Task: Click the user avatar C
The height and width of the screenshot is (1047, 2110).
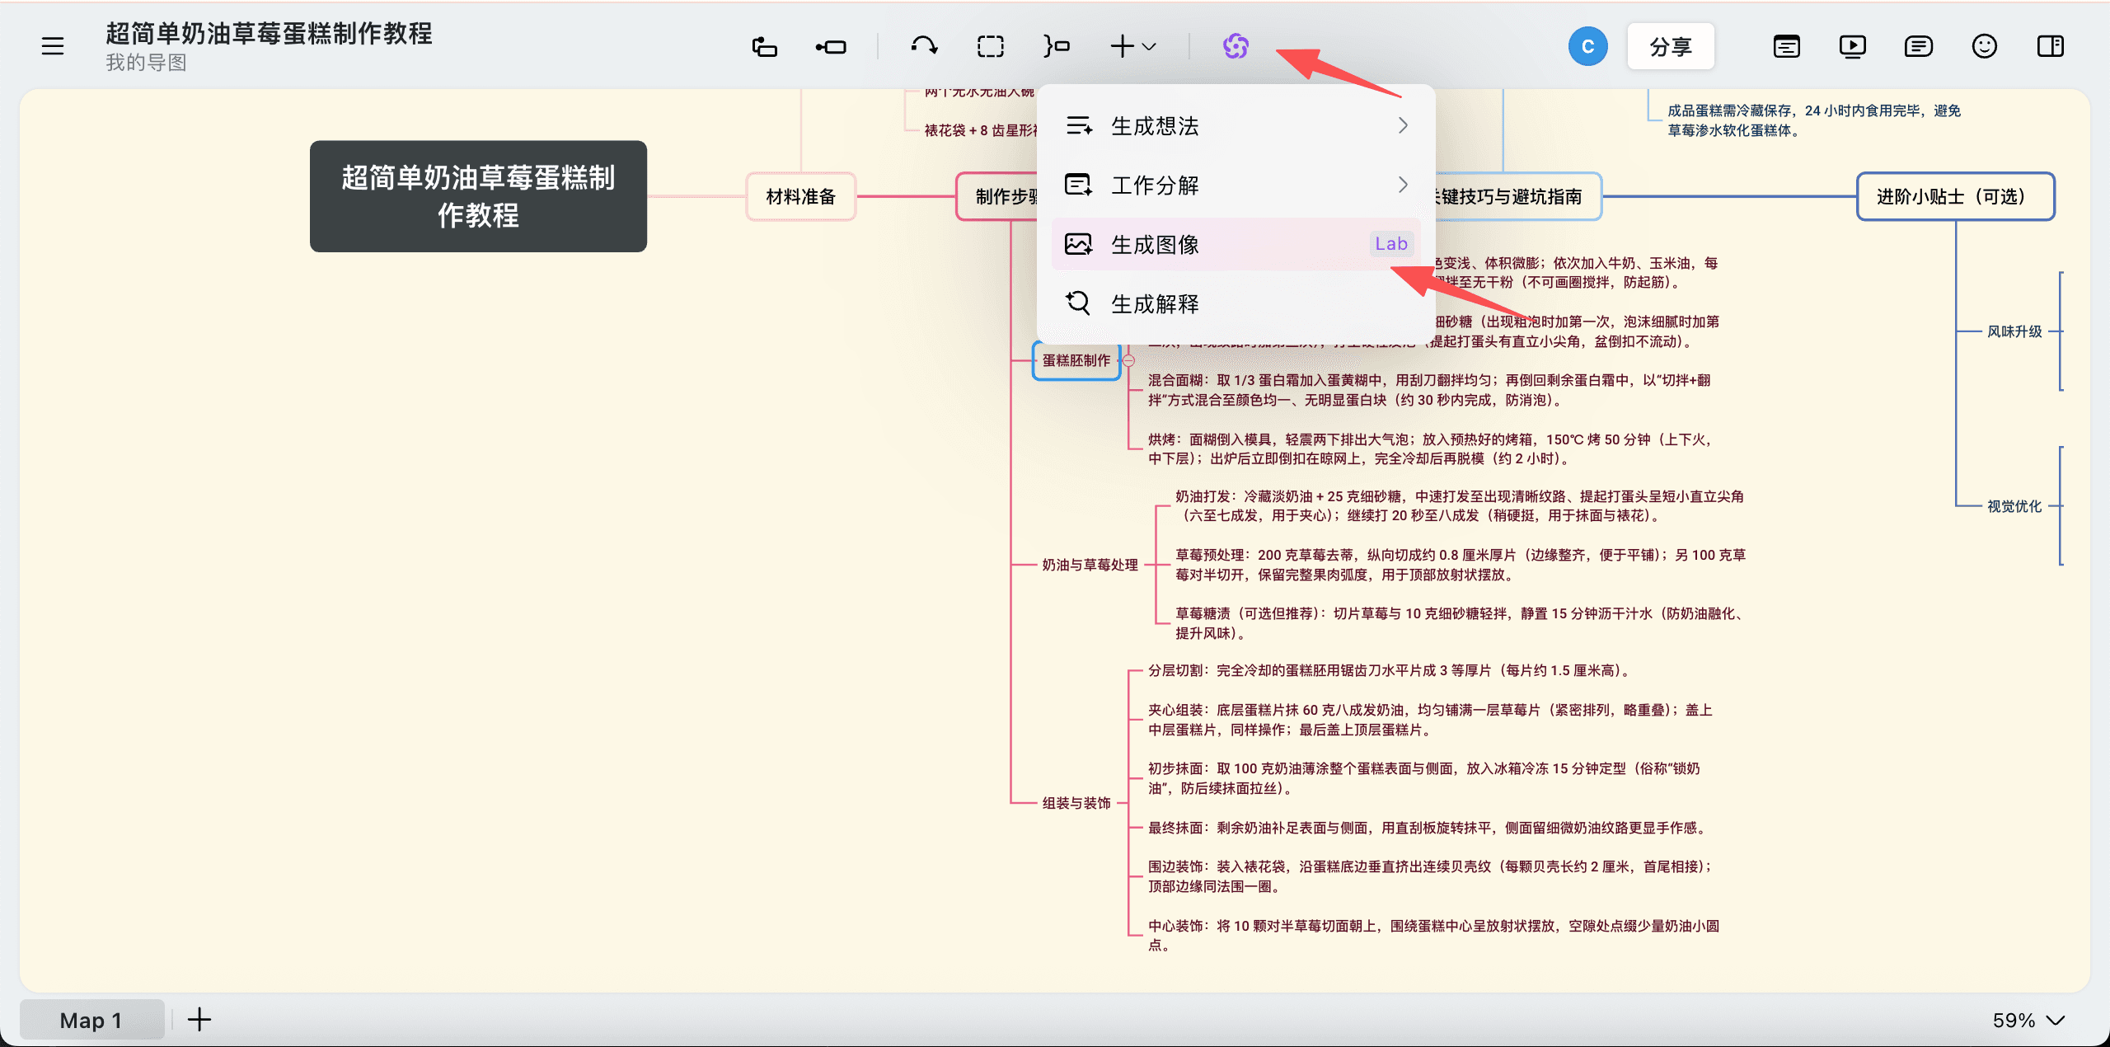Action: pos(1587,46)
